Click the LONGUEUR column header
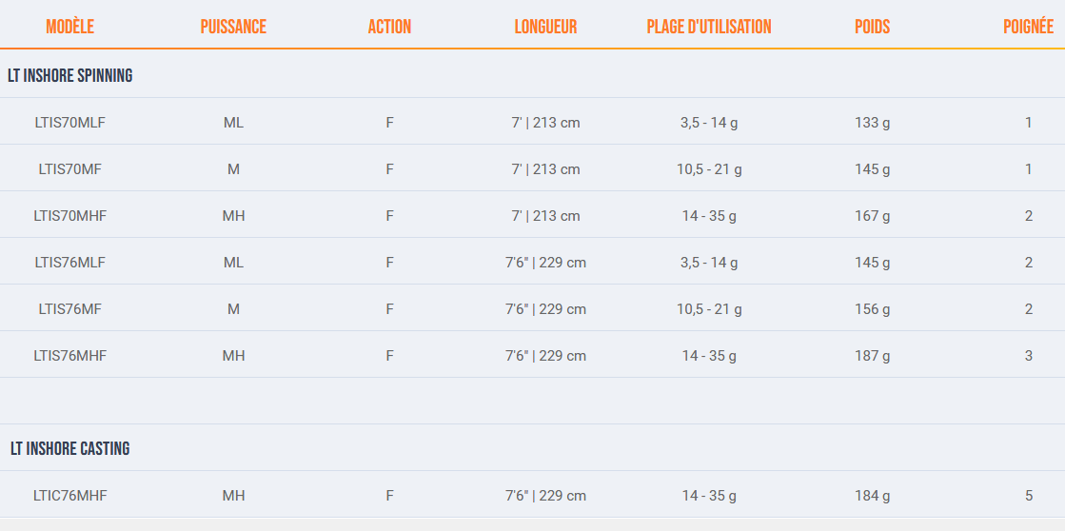This screenshot has width=1065, height=531. 545,27
